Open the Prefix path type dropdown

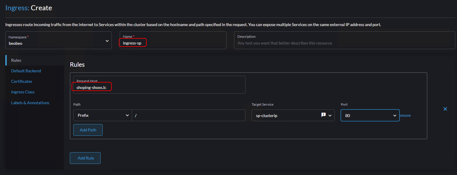[102, 115]
